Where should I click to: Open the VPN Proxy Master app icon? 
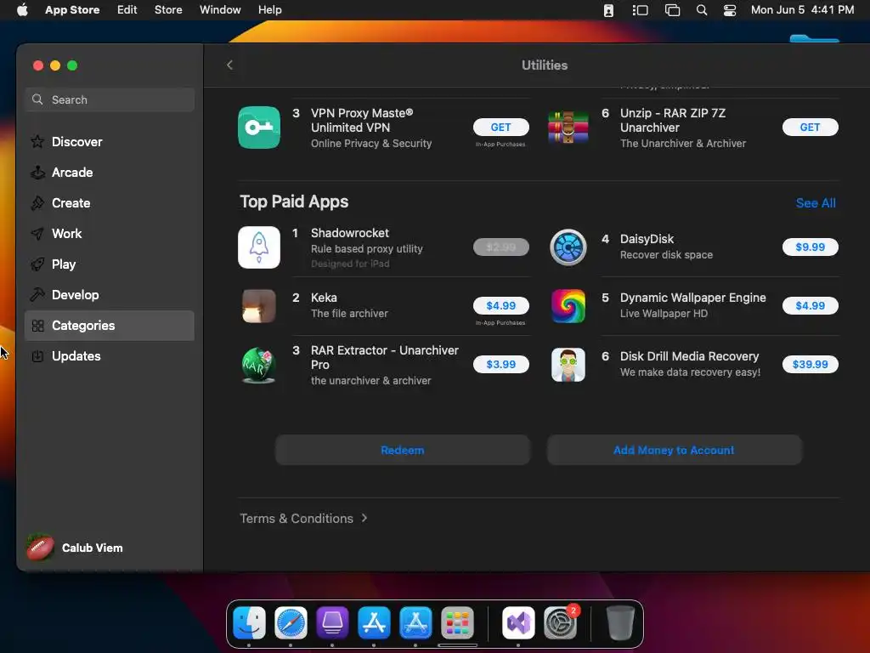point(259,128)
